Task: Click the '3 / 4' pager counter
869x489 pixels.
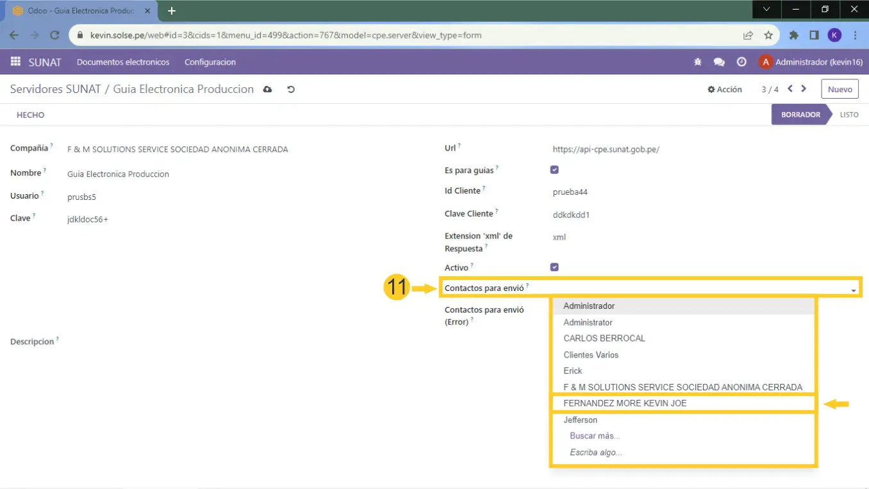Action: point(770,90)
